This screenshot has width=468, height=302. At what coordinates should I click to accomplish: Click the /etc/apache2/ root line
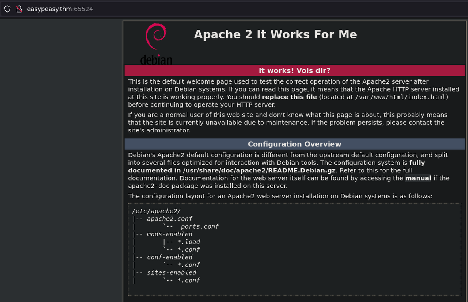click(x=156, y=211)
